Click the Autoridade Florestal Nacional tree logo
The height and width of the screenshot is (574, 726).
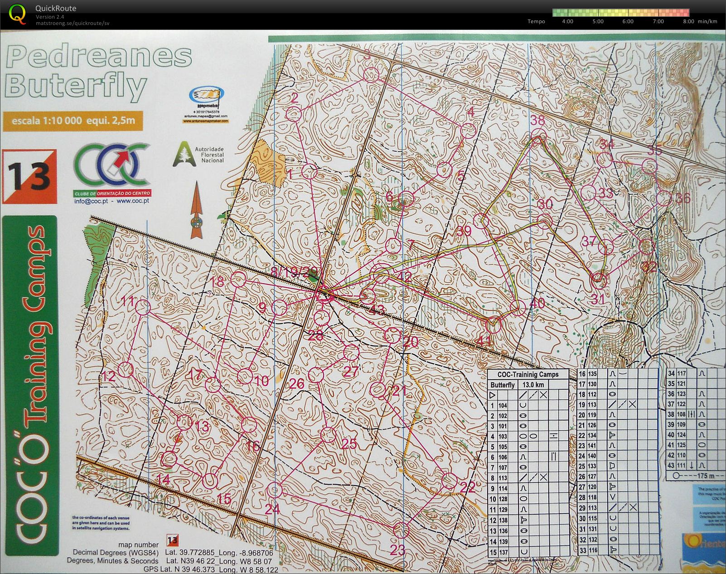coord(183,154)
